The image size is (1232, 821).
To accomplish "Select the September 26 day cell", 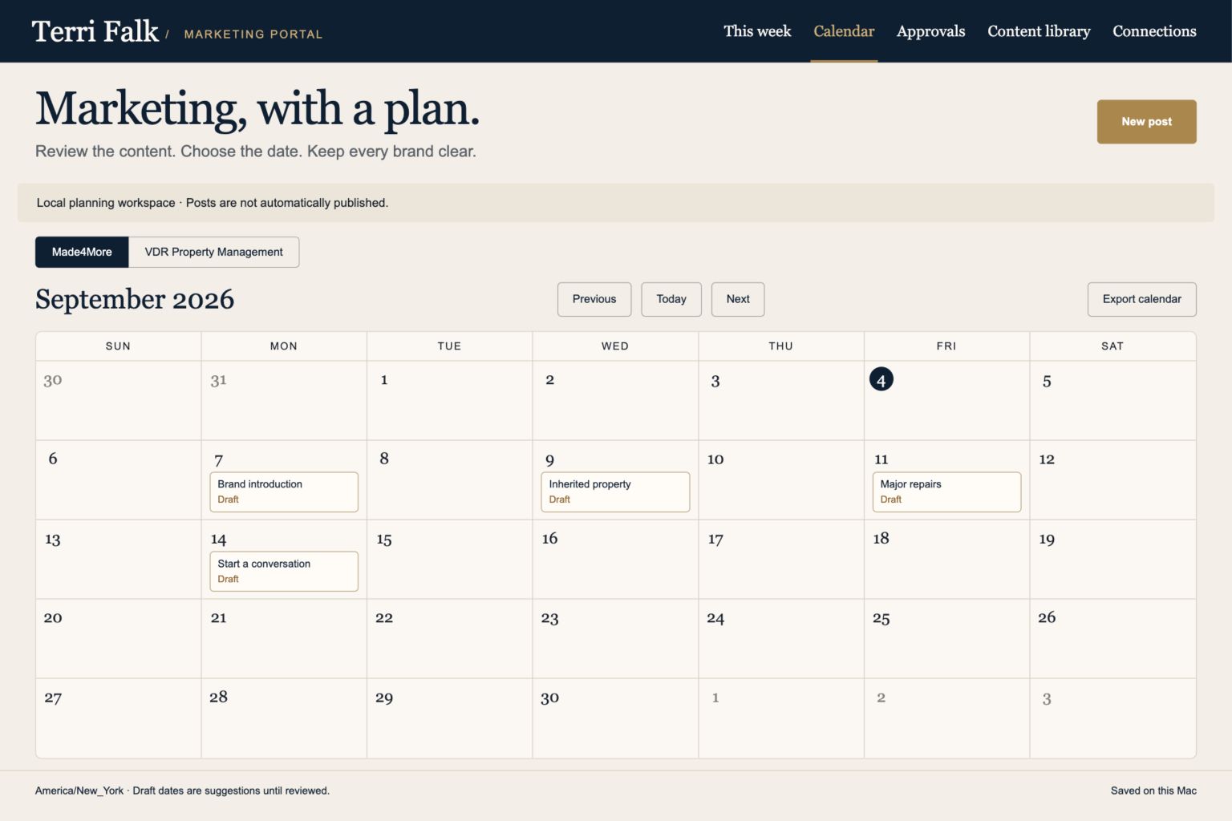I will coord(1112,638).
